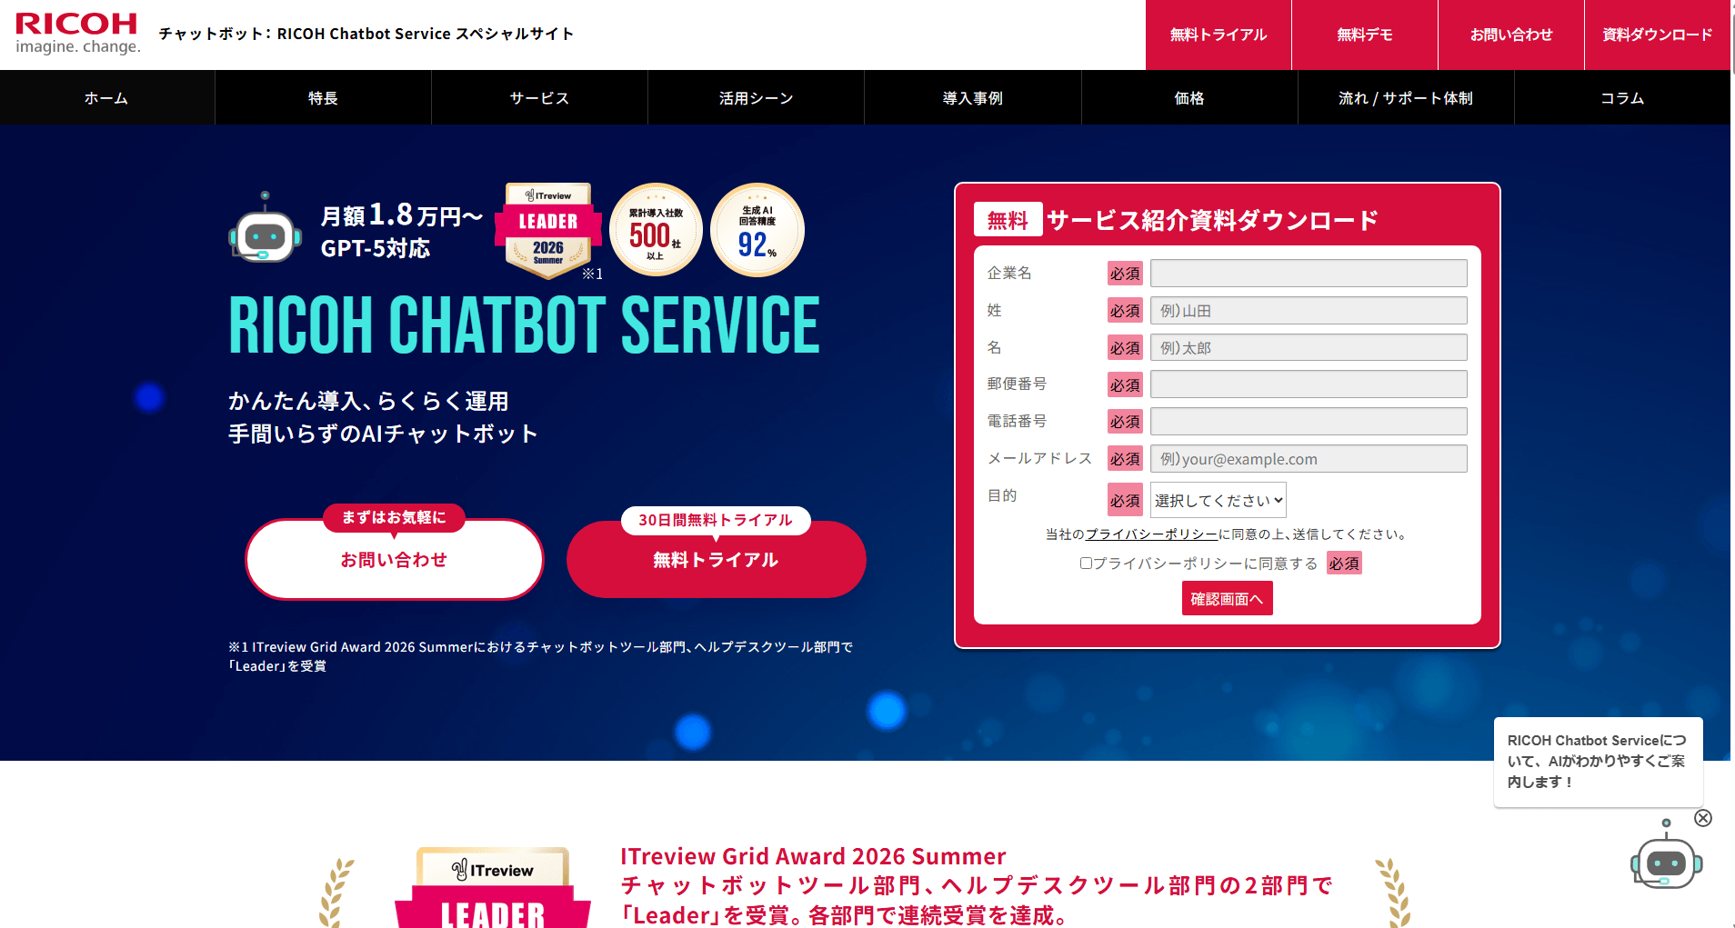Submit the form with 確認画面へ
This screenshot has height=928, width=1735.
click(1227, 599)
